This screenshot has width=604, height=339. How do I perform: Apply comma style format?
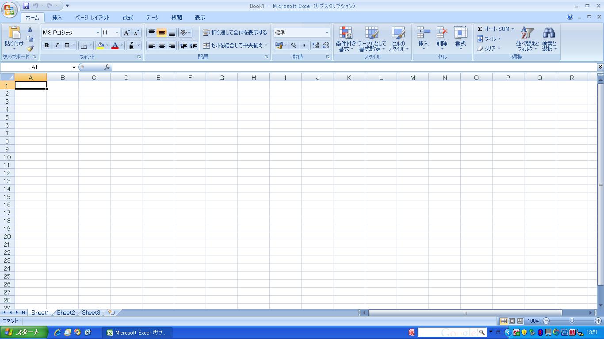click(304, 45)
